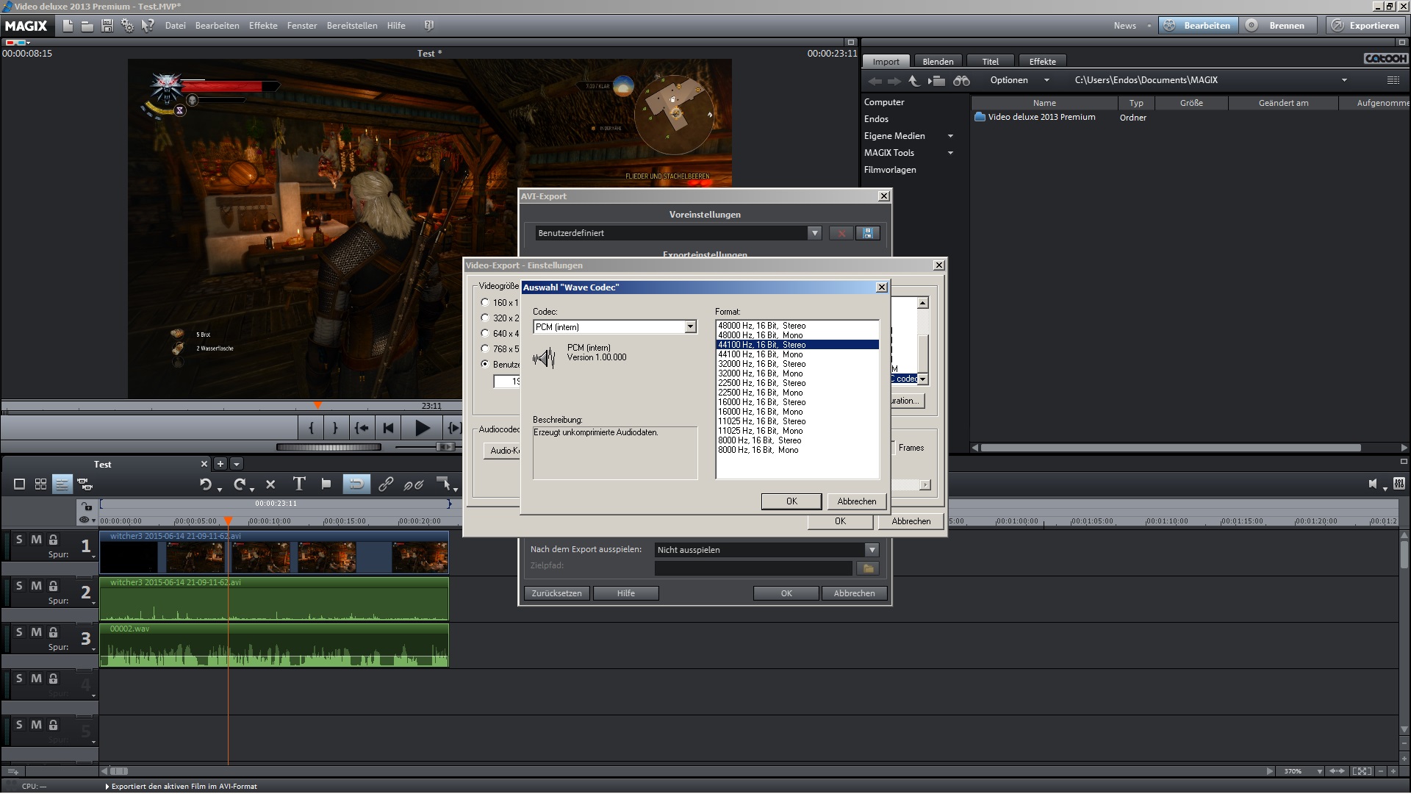Redo action arrow icon
Image resolution: width=1411 pixels, height=794 pixels.
click(240, 484)
